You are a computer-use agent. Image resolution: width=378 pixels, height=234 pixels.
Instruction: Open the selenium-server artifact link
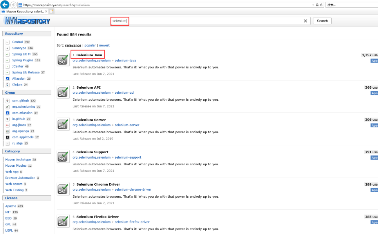[x=127, y=125]
